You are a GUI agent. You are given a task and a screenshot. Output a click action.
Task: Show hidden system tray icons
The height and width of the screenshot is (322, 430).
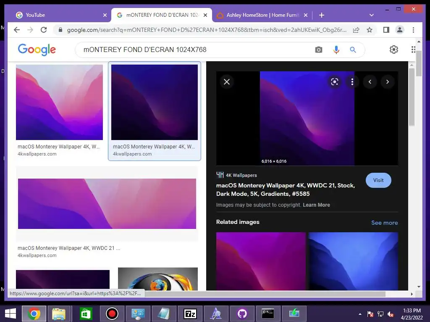360,314
